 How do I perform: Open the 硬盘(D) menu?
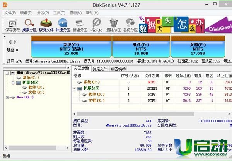coord(26,13)
